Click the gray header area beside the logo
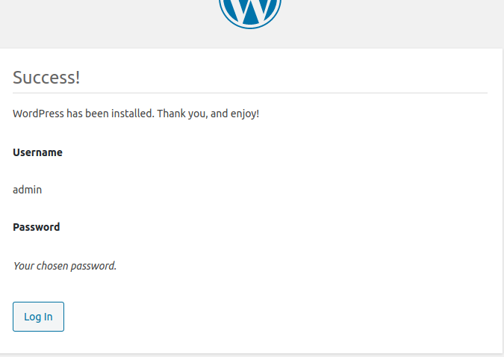 (386, 22)
